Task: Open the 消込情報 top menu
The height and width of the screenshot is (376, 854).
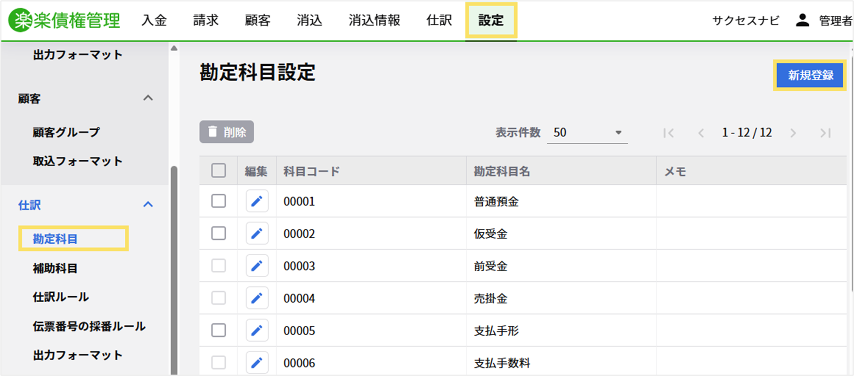Action: (374, 20)
